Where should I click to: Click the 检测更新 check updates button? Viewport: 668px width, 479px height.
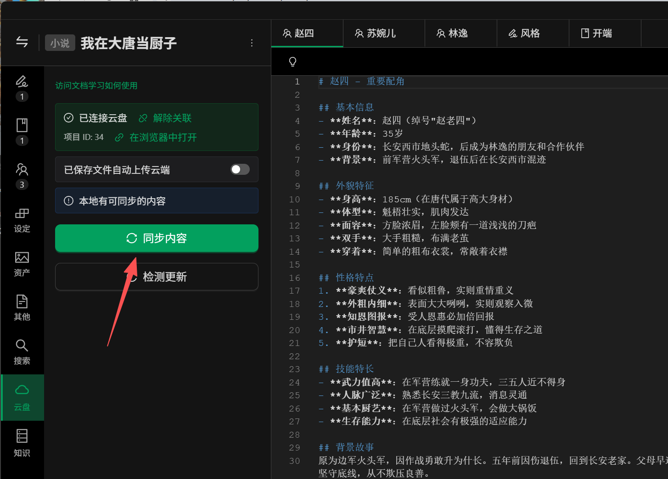pyautogui.click(x=157, y=277)
